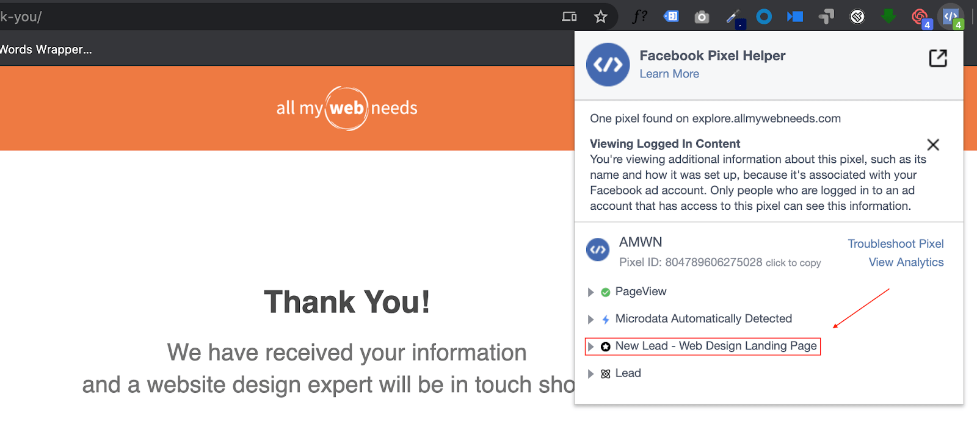
Task: Open the color picker eyedropper extension
Action: coord(735,18)
